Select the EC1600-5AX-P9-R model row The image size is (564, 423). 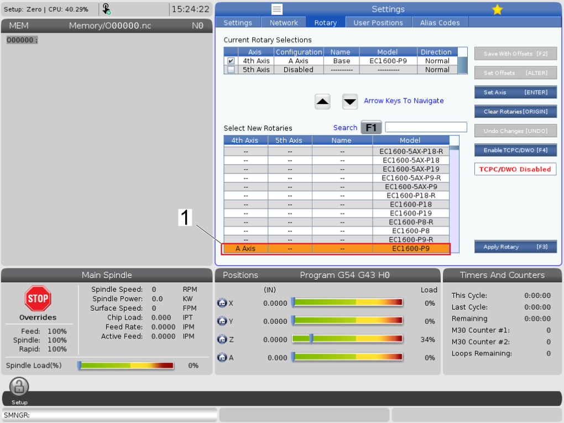[337, 177]
